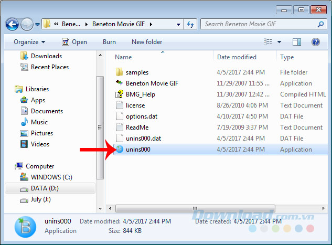
Task: Sort files by the Name column
Action: click(123, 57)
